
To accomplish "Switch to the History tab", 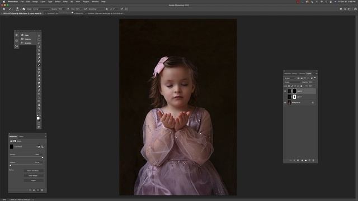I will [295, 74].
